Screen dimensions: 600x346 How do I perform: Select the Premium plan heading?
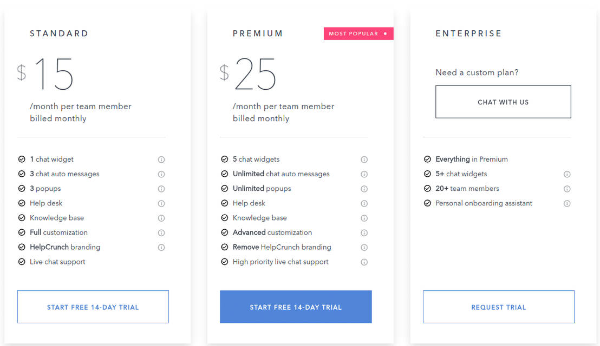click(x=258, y=34)
